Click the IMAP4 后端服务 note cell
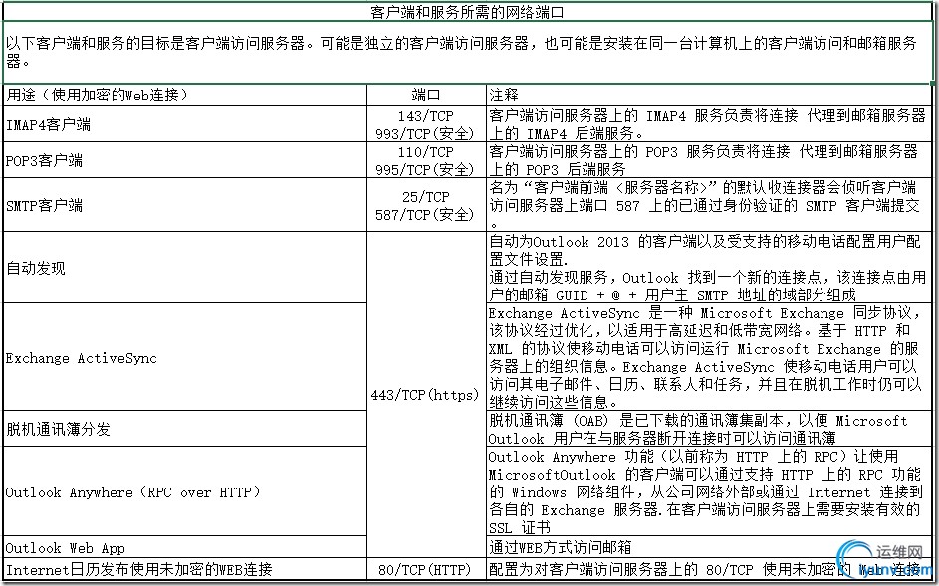This screenshot has height=586, width=939. pyautogui.click(x=710, y=124)
